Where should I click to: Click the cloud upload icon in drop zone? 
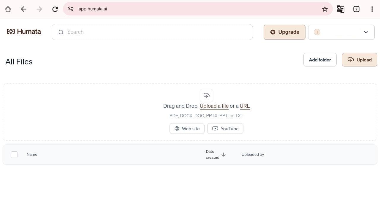(206, 96)
